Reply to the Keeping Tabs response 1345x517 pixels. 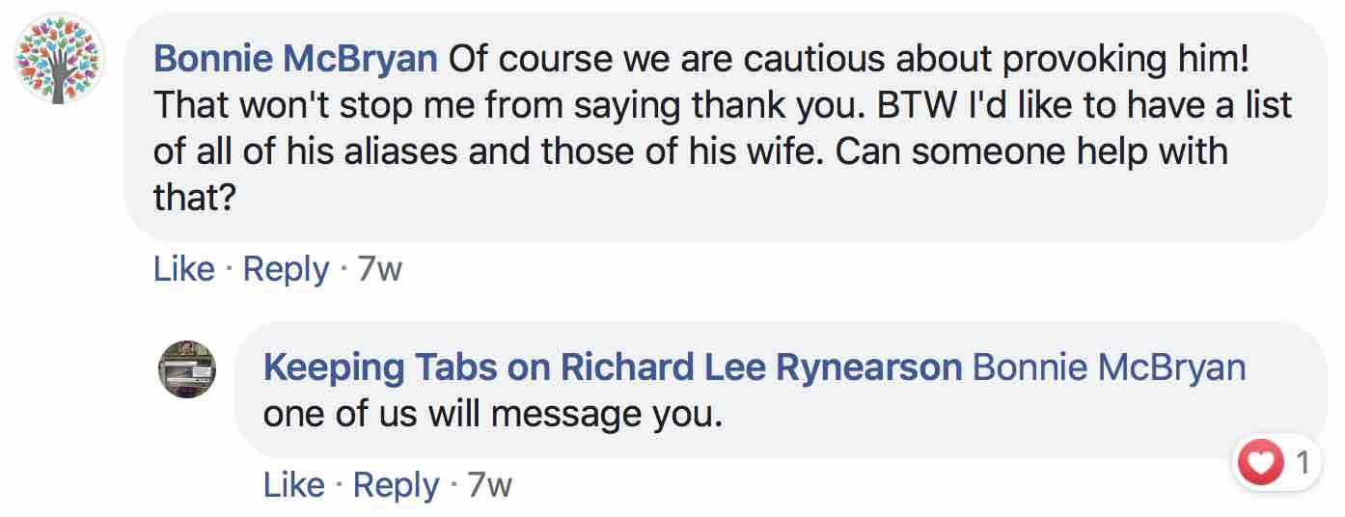(x=396, y=484)
